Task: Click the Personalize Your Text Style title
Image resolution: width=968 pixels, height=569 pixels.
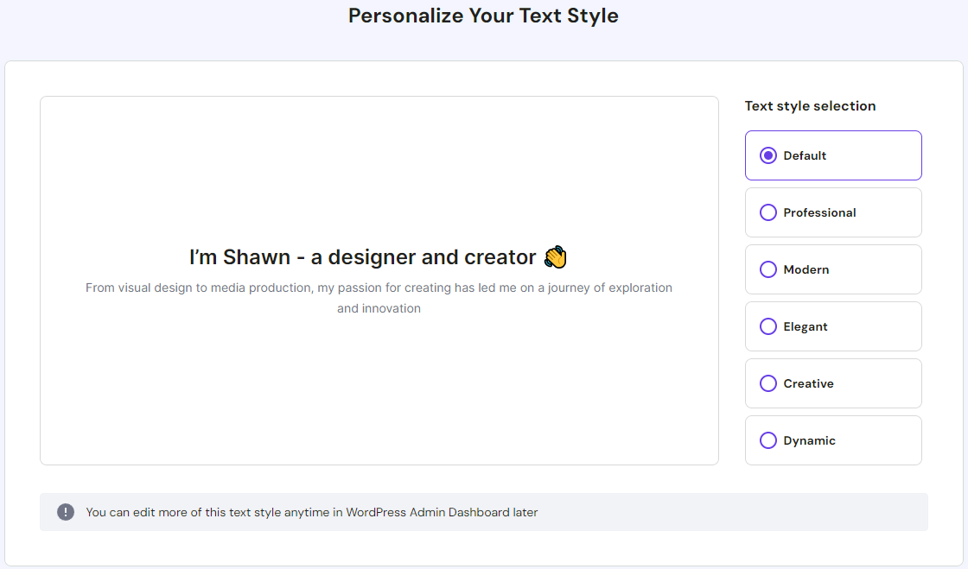Action: (483, 16)
